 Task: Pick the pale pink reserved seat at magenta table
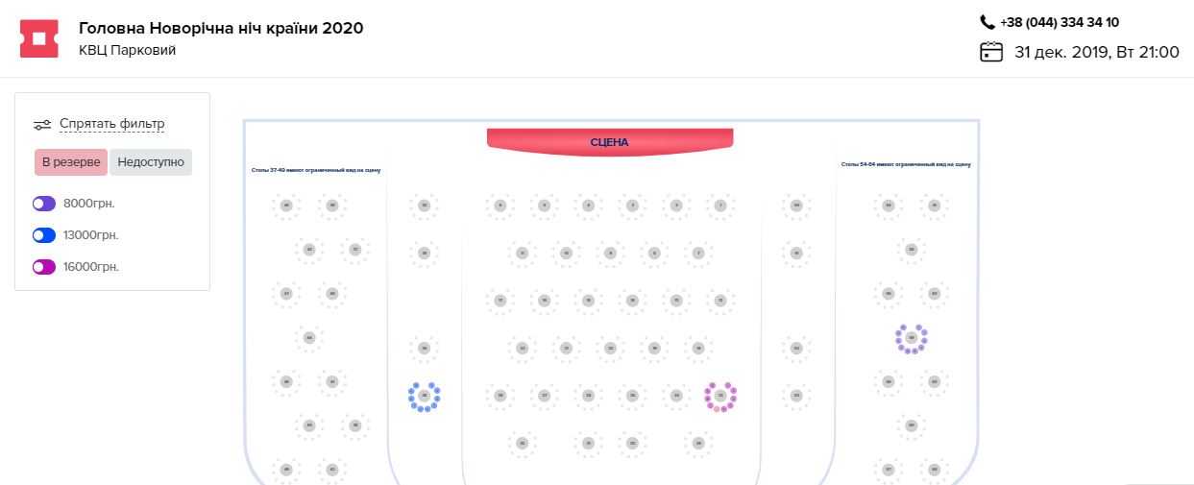pos(716,408)
